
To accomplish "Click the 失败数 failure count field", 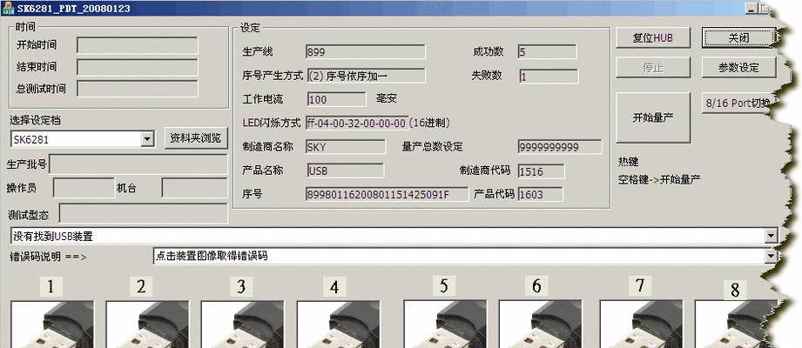I will click(x=549, y=77).
